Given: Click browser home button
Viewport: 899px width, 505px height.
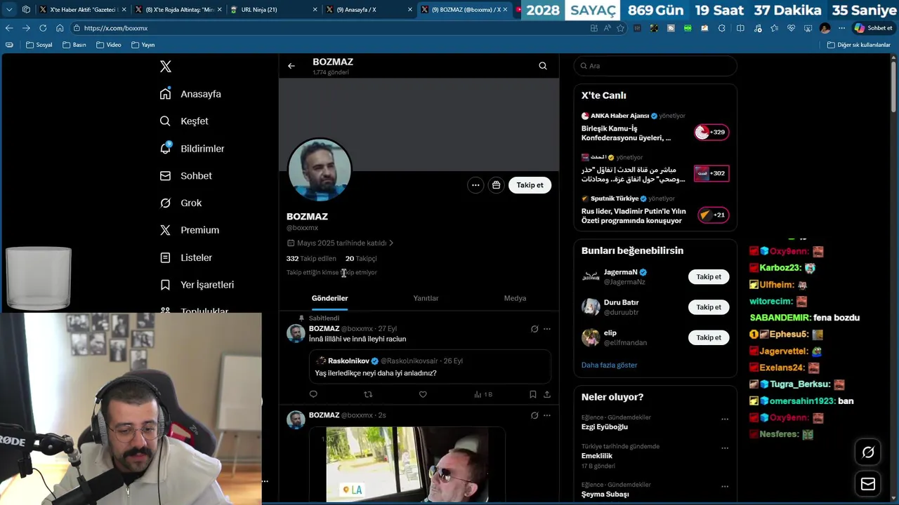Looking at the screenshot, I should [60, 28].
